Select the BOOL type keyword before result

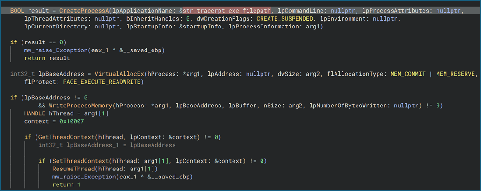point(18,10)
